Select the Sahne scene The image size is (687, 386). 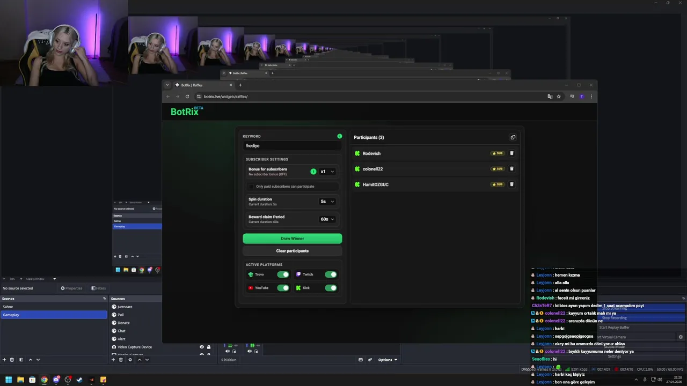(54, 307)
